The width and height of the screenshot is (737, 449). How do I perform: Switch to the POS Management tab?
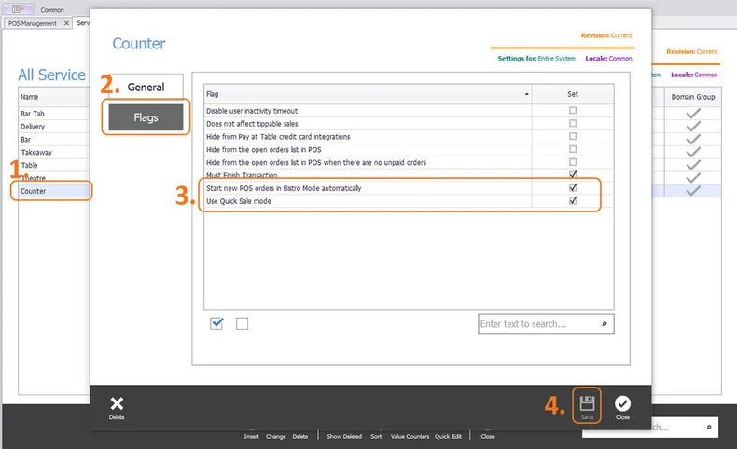pos(32,23)
